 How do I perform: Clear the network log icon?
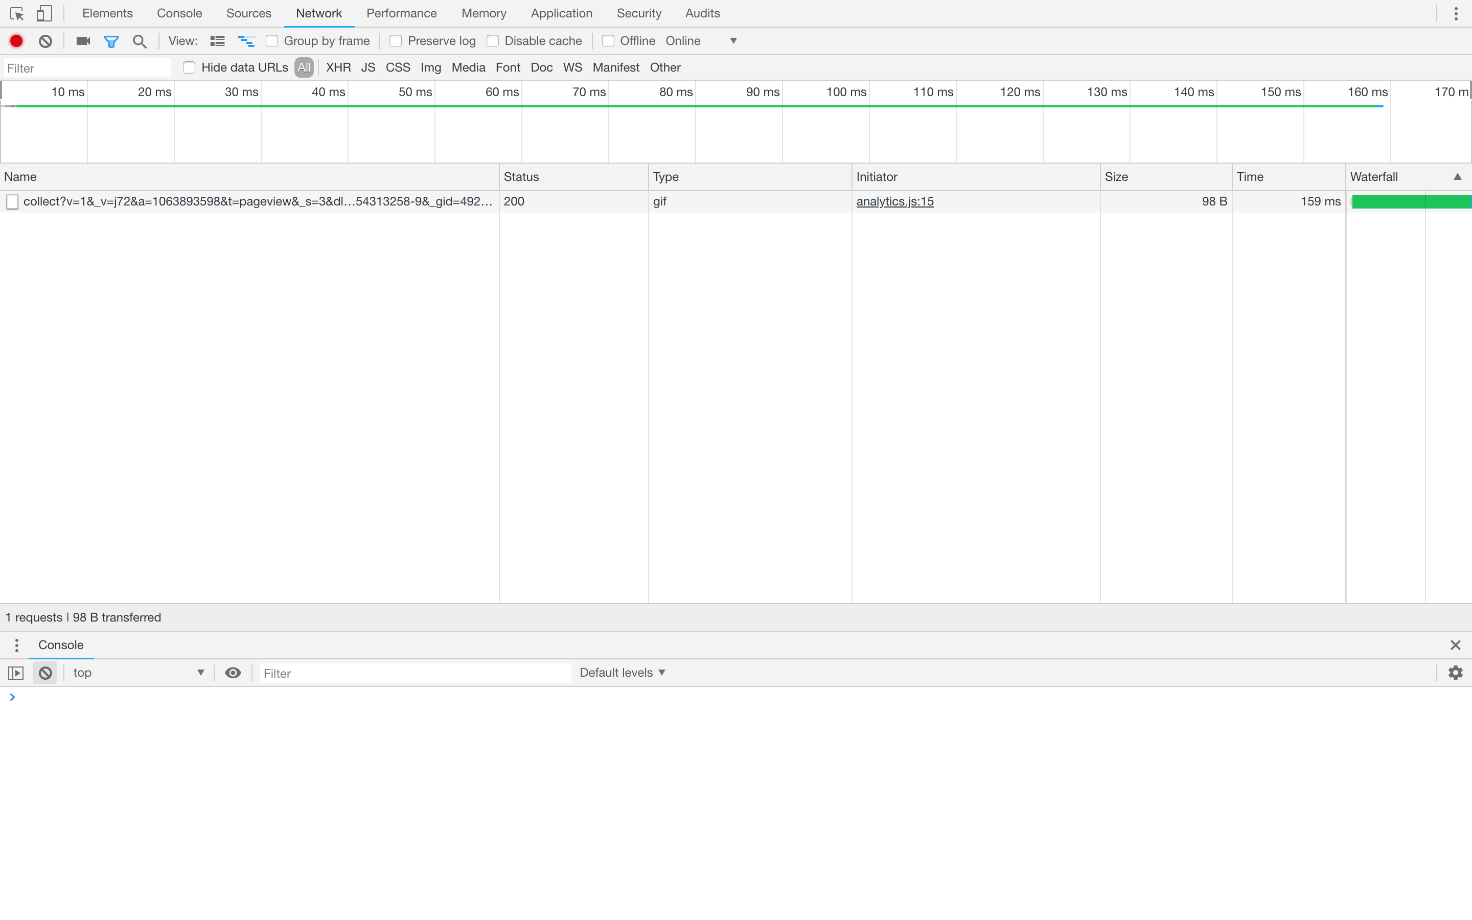tap(45, 41)
